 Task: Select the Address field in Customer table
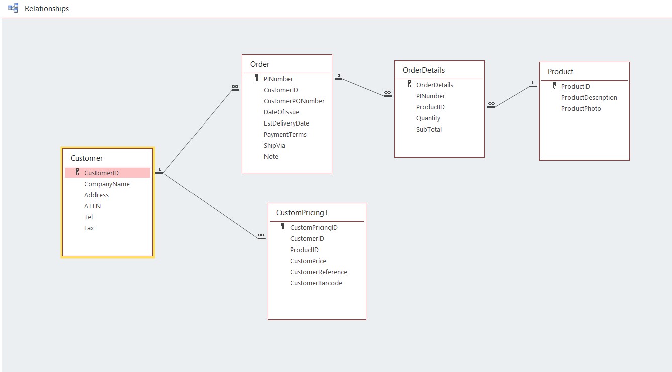point(97,195)
